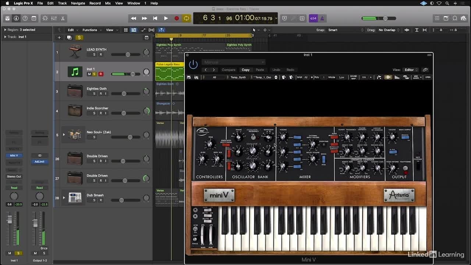Open the Navigate menu
Image resolution: width=471 pixels, height=265 pixels.
pos(78,3)
